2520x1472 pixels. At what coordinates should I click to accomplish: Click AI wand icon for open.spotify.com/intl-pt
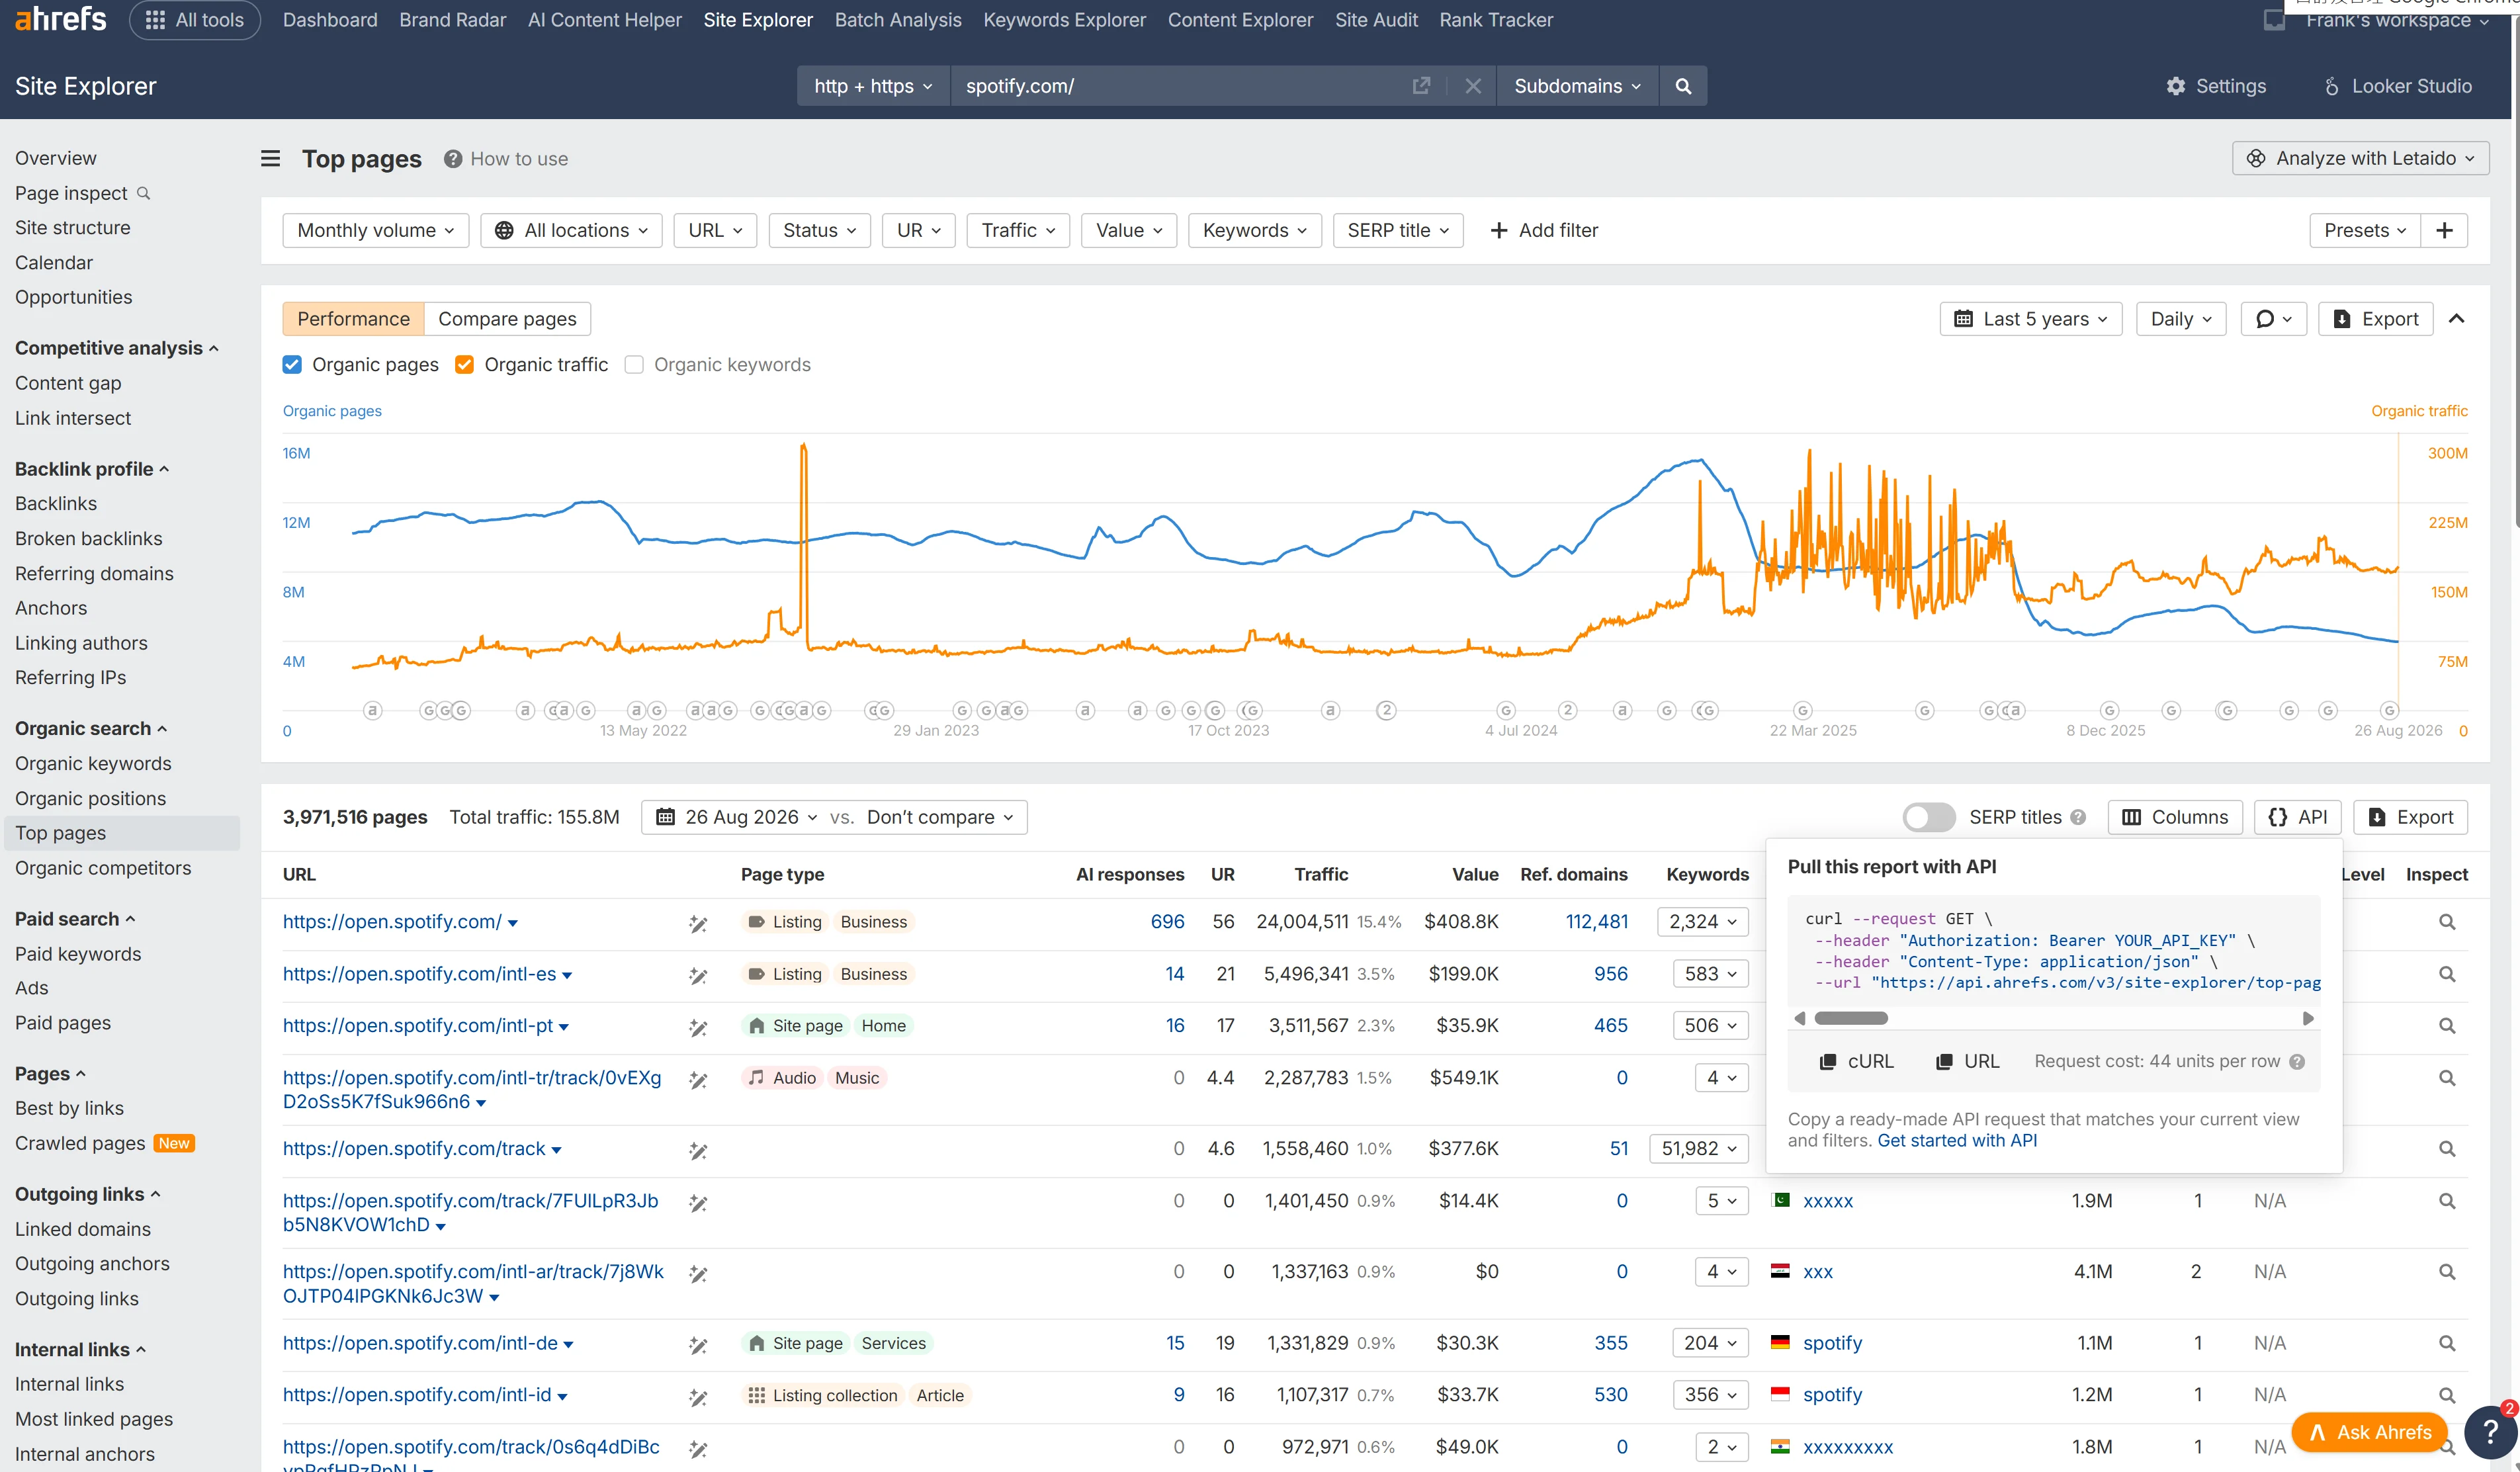(x=698, y=1027)
